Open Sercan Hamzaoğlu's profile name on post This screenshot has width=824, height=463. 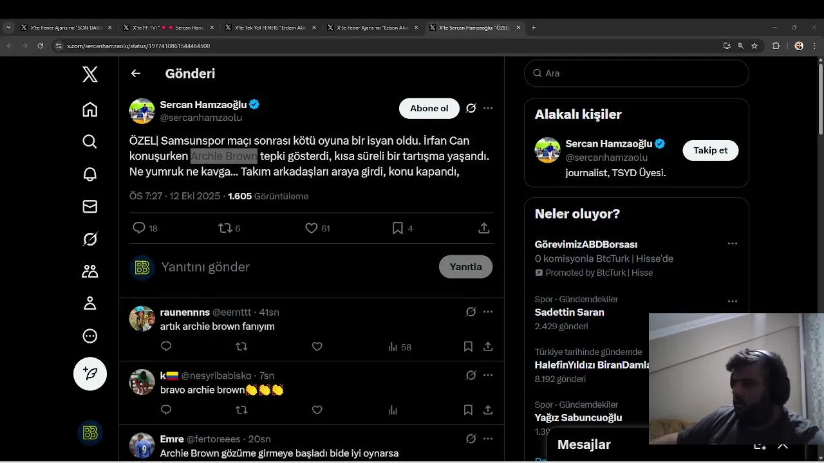pos(203,104)
